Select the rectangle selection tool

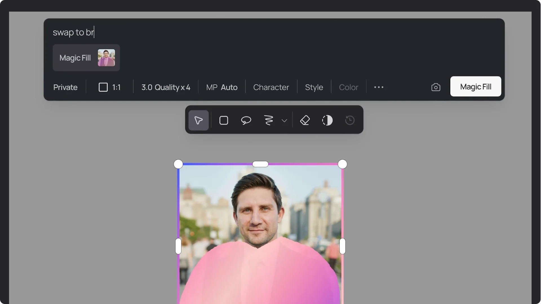tap(223, 120)
